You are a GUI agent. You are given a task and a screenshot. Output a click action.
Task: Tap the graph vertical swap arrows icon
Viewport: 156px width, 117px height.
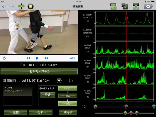tap(136, 6)
